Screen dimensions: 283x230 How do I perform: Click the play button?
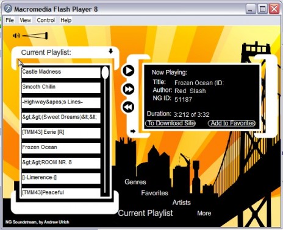128,71
